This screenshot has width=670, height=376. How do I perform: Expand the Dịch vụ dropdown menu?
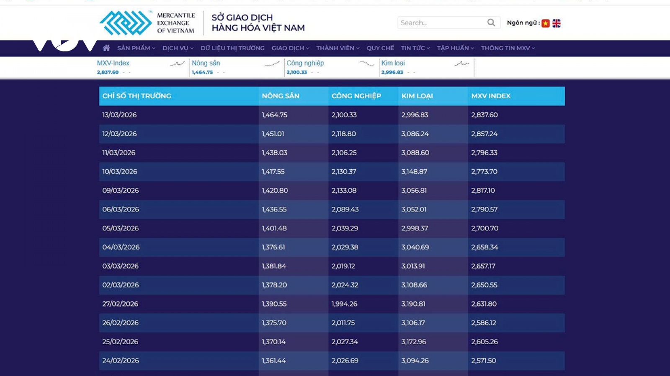[x=178, y=48]
